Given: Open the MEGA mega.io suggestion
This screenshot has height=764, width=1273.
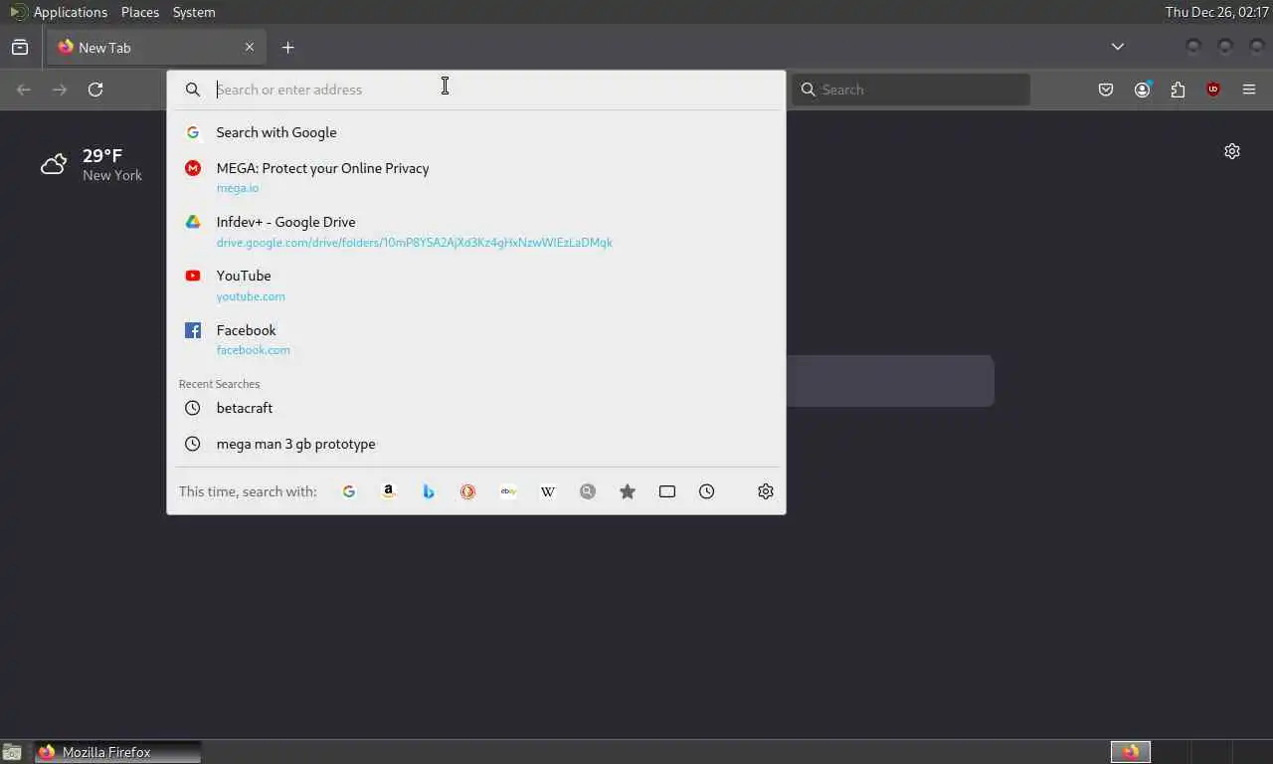Looking at the screenshot, I should point(476,177).
